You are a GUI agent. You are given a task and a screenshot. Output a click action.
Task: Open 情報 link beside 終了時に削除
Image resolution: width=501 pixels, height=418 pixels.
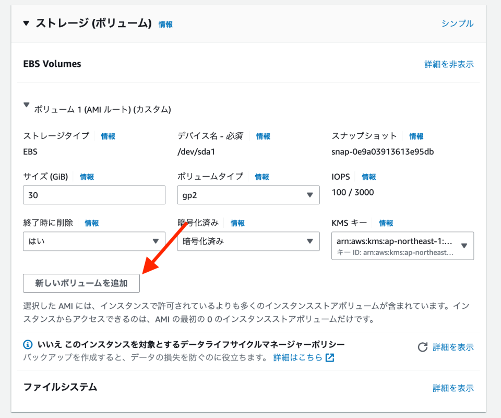[x=92, y=223]
